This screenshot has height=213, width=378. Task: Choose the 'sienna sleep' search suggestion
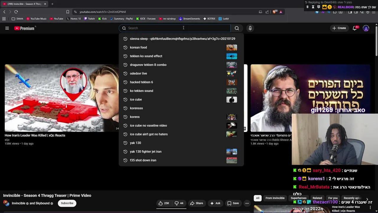click(181, 39)
